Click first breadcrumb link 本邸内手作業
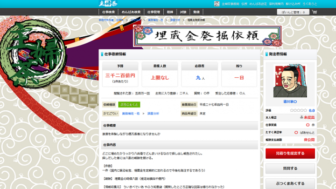336x189 pixels. click(x=106, y=20)
